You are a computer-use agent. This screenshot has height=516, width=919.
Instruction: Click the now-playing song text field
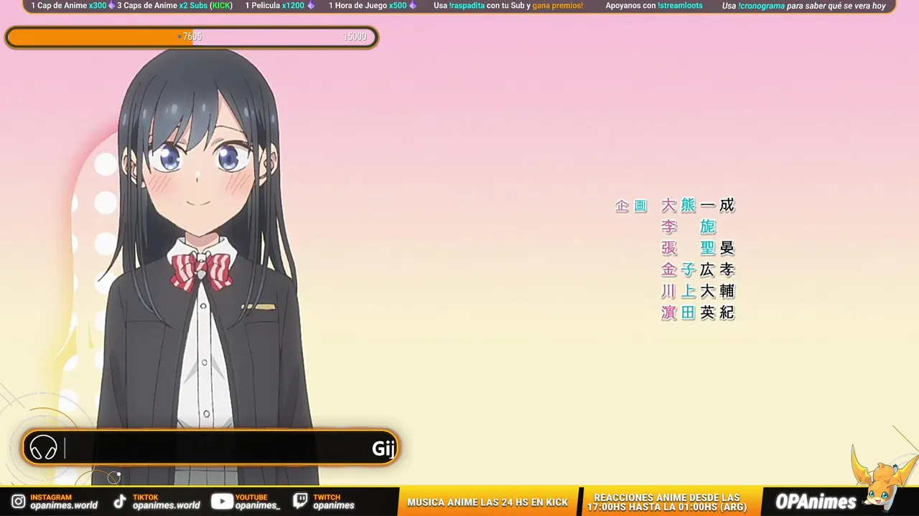[210, 448]
